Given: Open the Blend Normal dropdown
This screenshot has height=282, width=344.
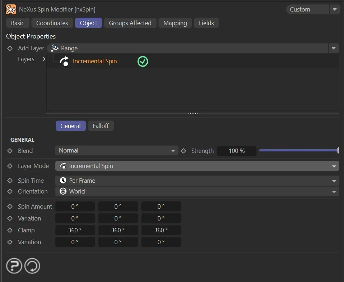Looking at the screenshot, I should (117, 151).
